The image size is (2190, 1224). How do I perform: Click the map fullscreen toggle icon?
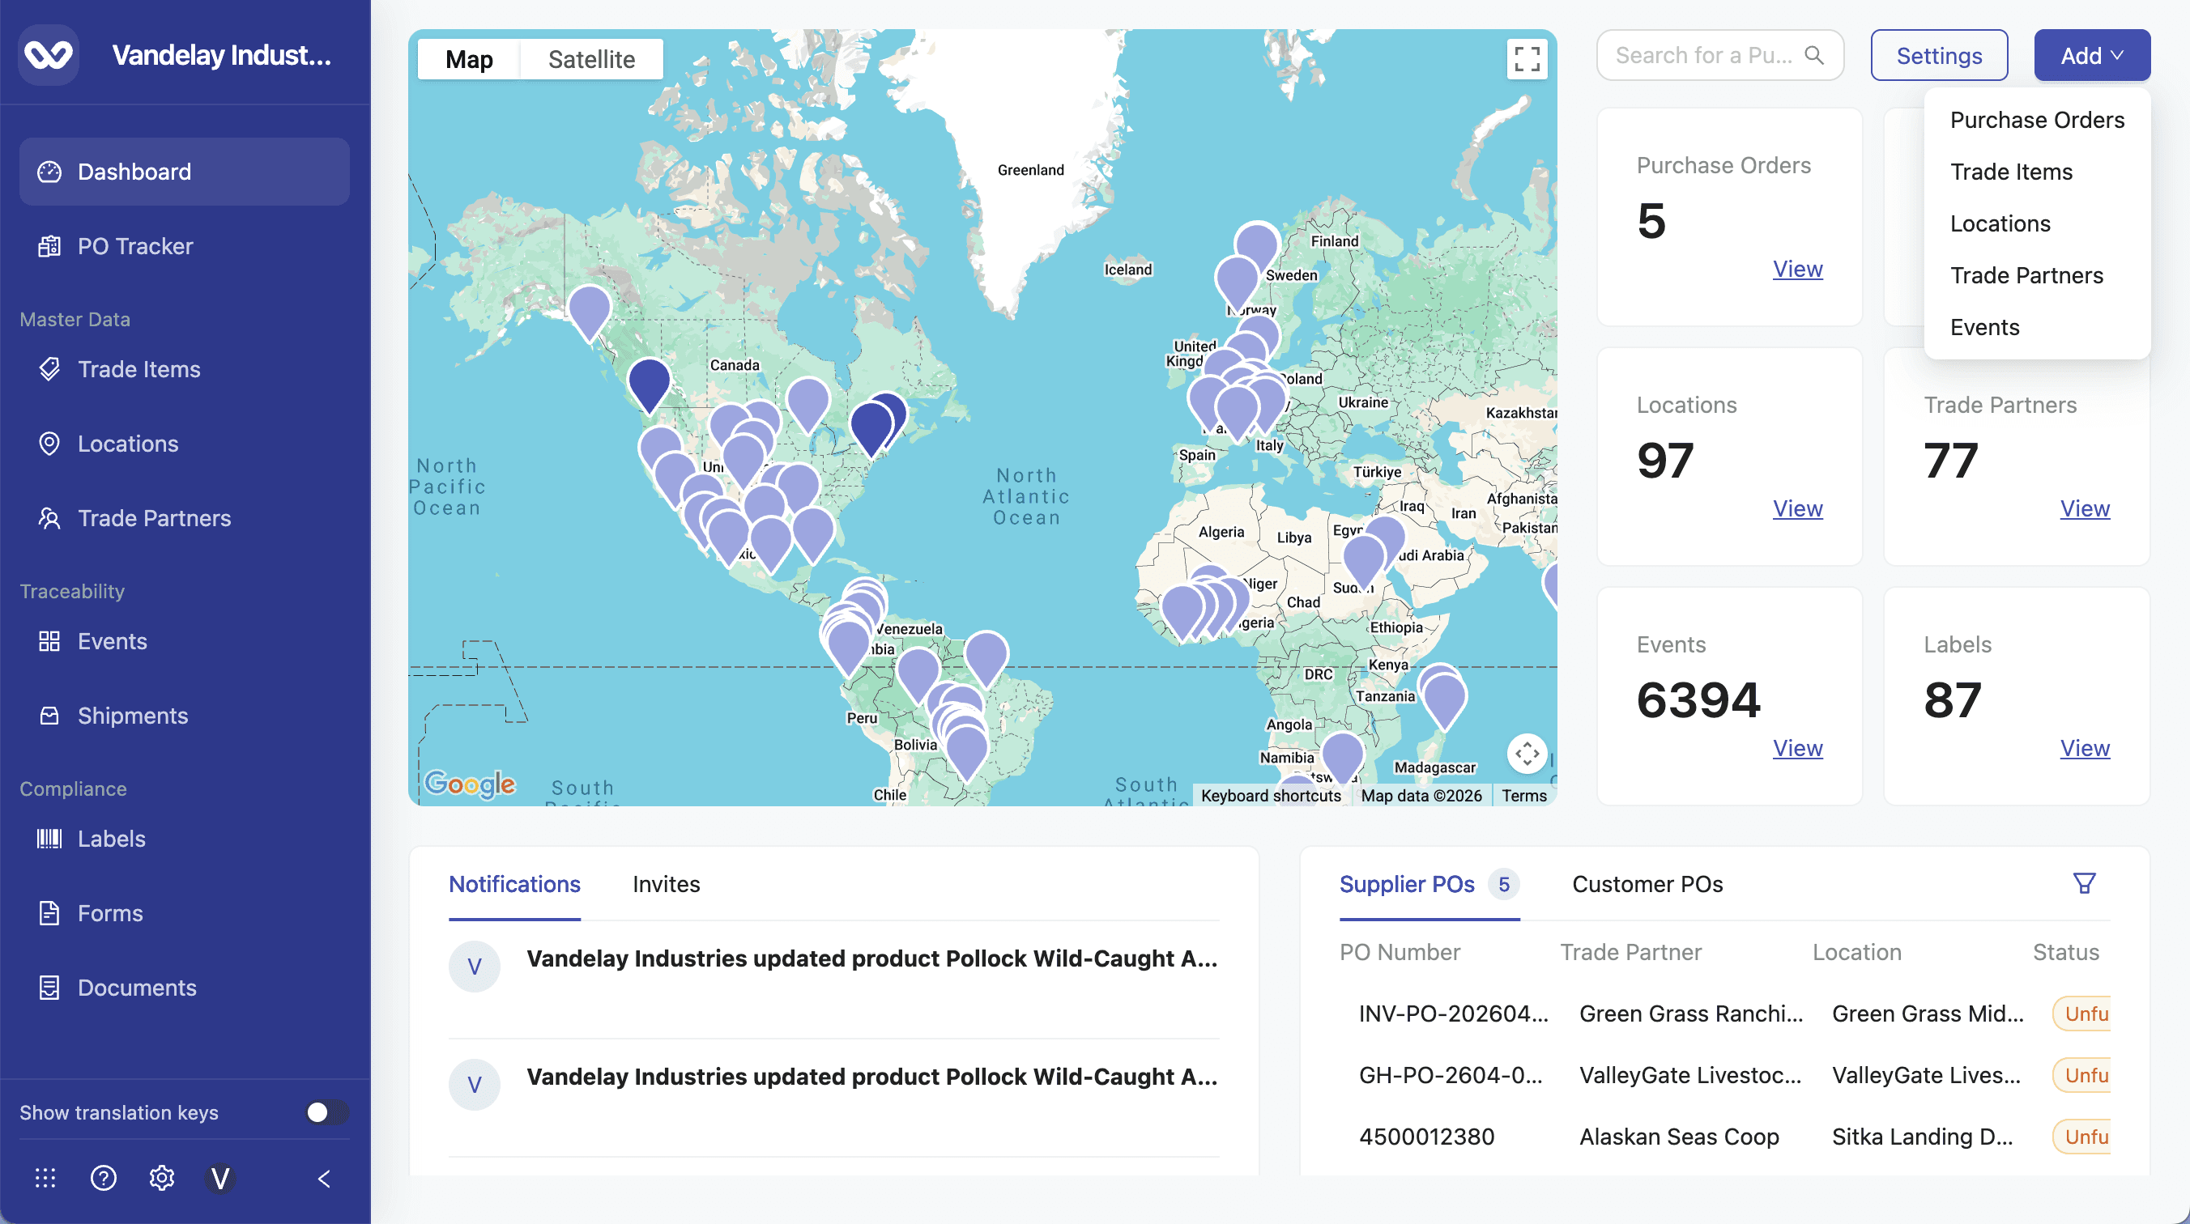point(1526,58)
